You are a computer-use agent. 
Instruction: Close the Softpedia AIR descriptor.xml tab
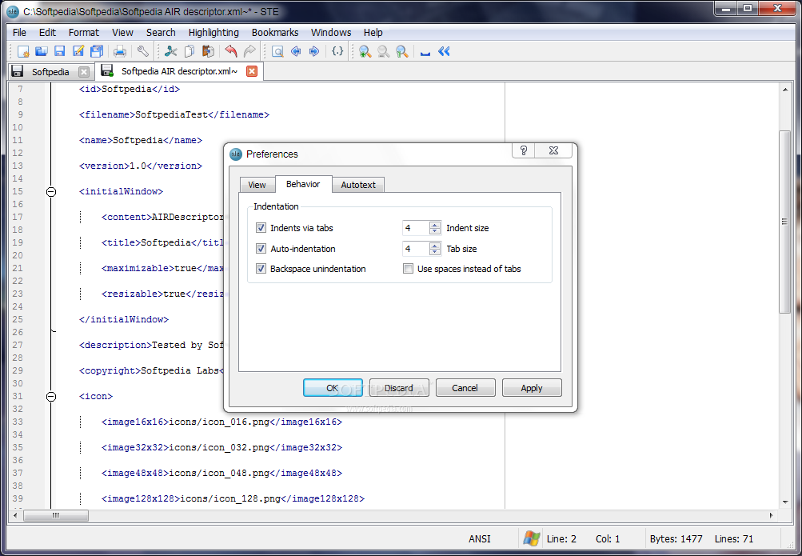point(252,71)
